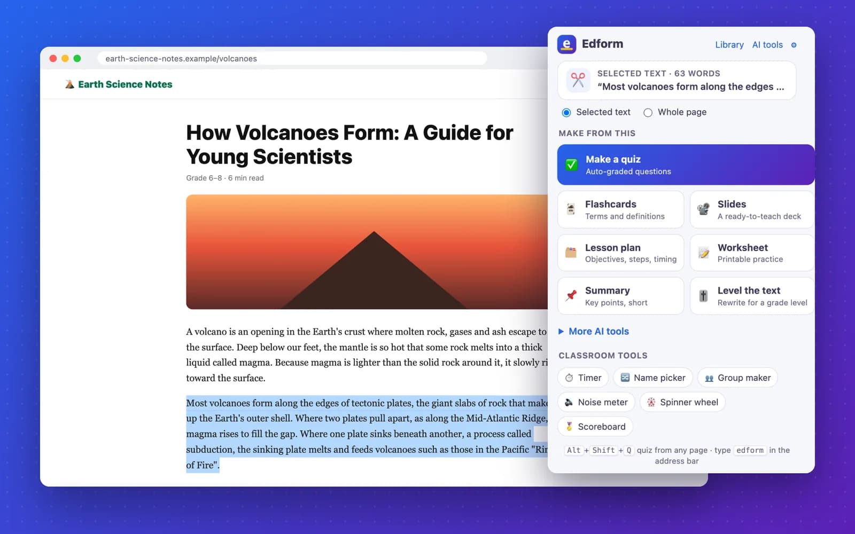Click the Level the text icon
This screenshot has width=855, height=534.
click(x=704, y=296)
